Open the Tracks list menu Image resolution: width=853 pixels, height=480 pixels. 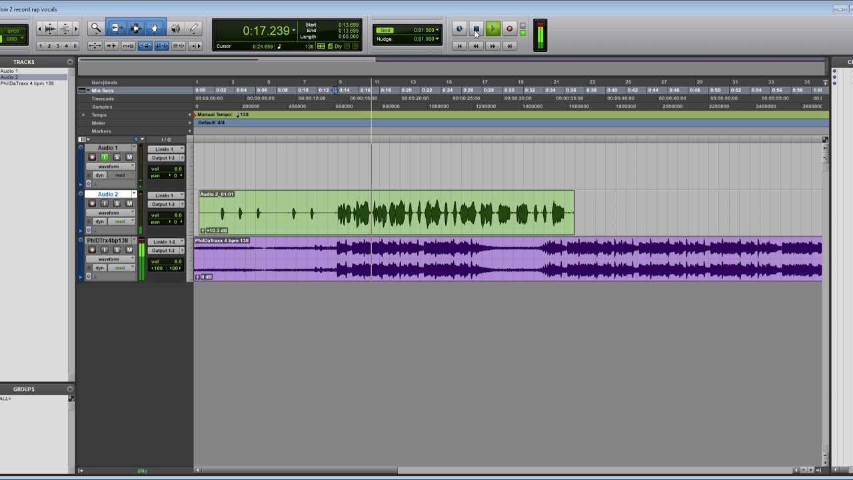pos(70,62)
